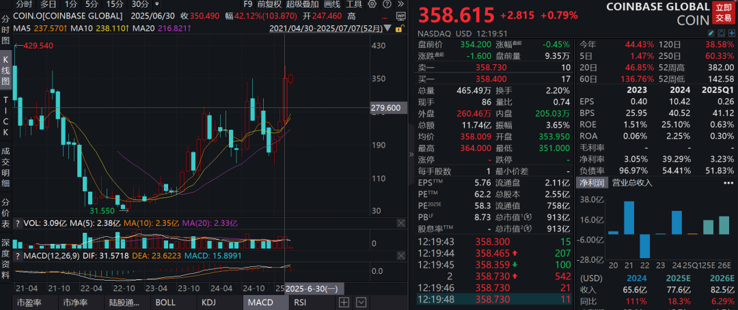Open help for the MACD indicator
738x310 pixels.
[x=17, y=256]
